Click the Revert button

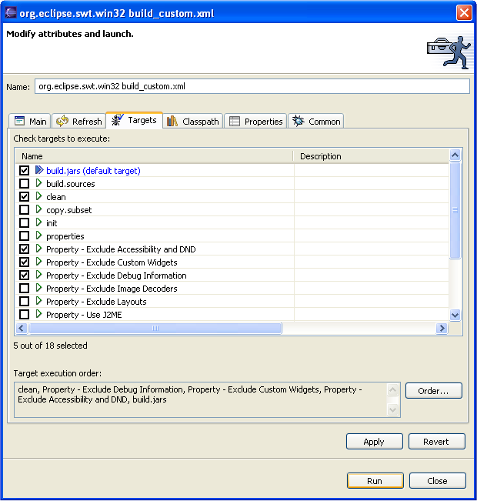point(437,442)
